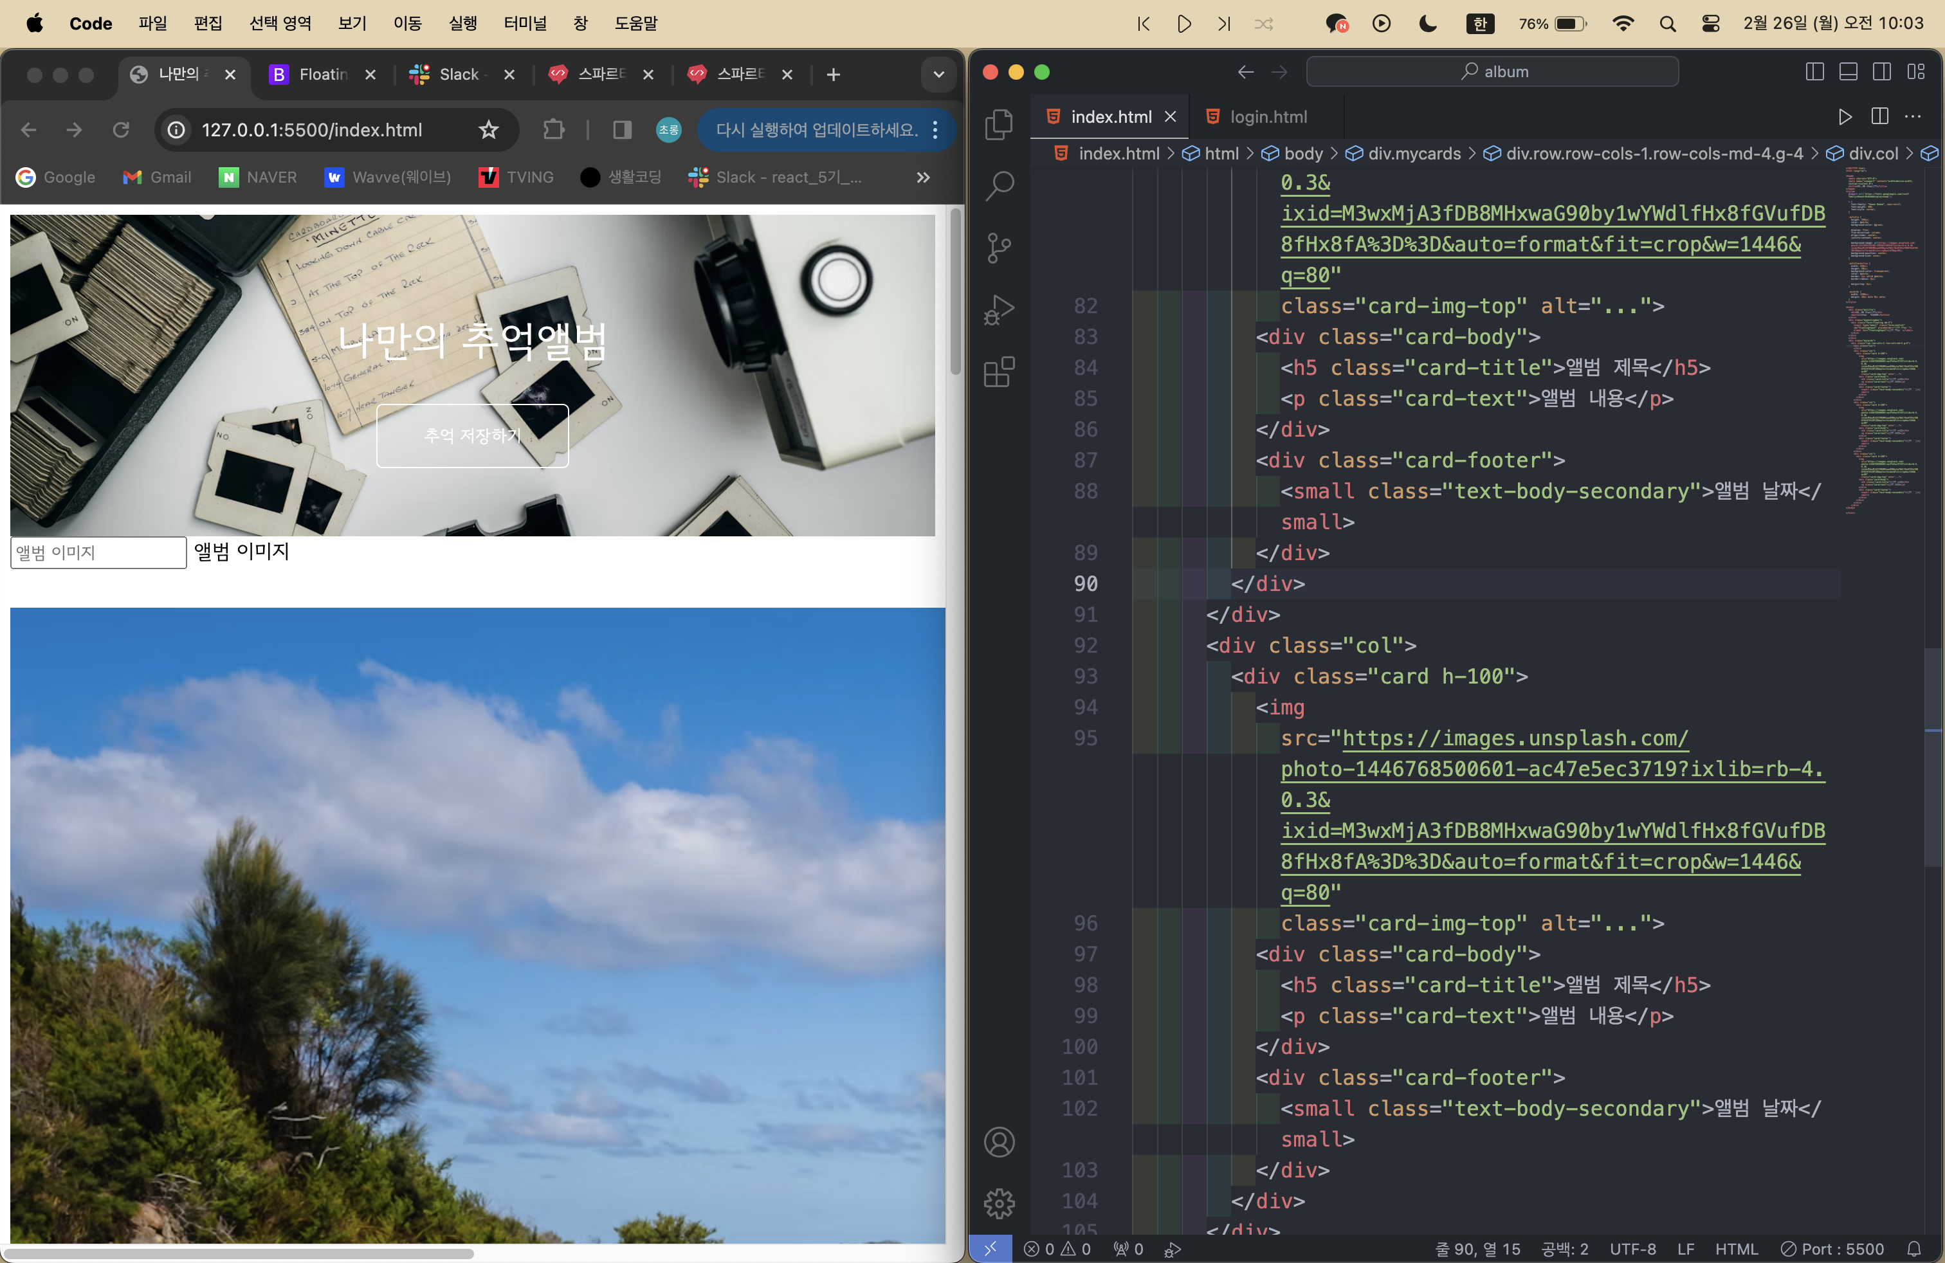
Task: Open the Gmail bookmark
Action: pos(157,177)
